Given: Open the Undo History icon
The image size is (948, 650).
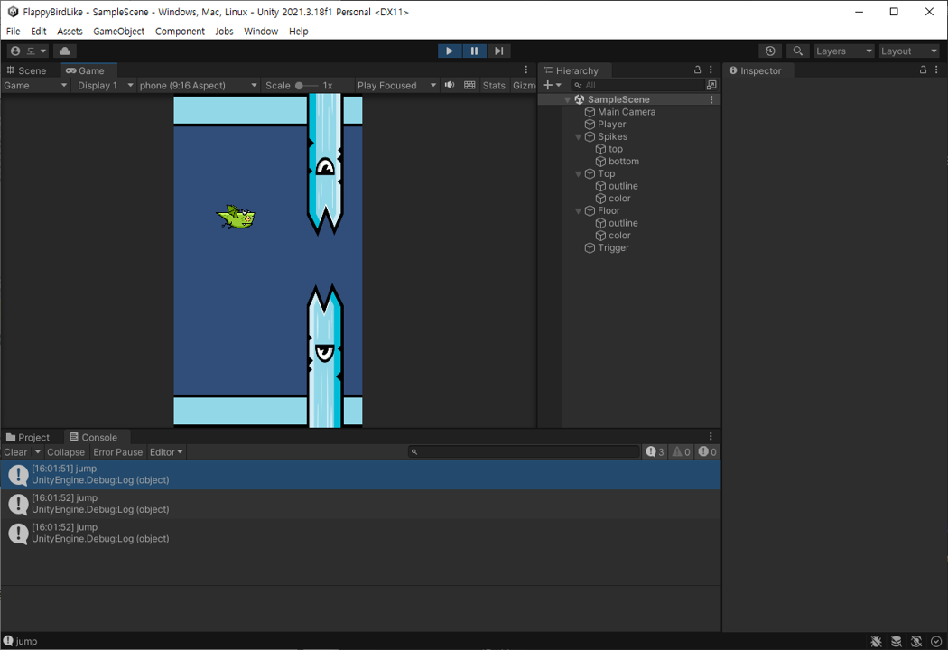Looking at the screenshot, I should pos(770,51).
